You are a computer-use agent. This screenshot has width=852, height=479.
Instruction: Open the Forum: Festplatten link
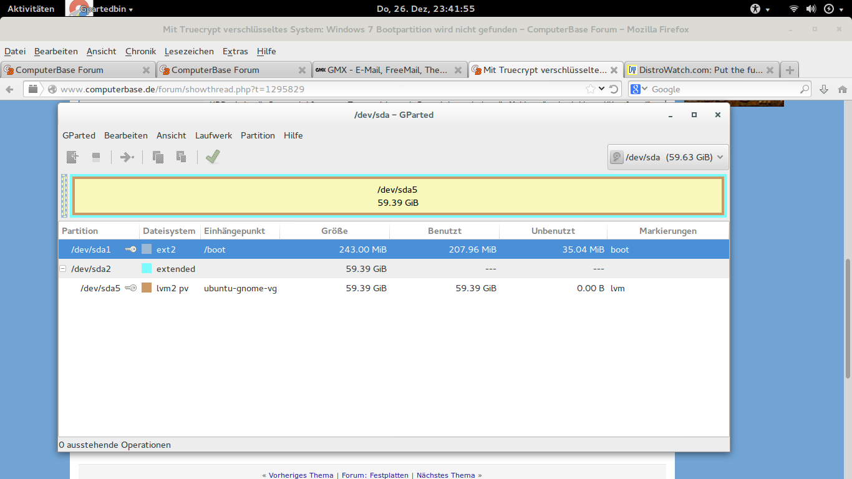[x=375, y=475]
